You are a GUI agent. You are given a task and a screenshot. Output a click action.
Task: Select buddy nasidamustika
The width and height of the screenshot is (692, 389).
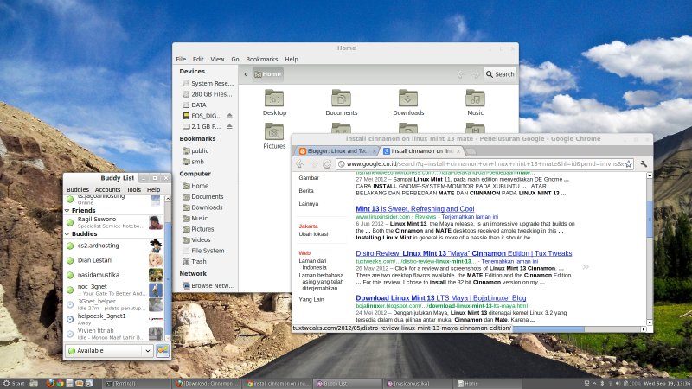click(114, 275)
